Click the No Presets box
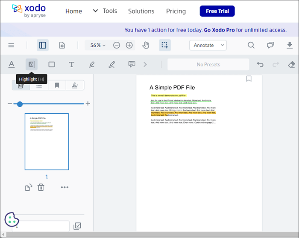 click(208, 64)
